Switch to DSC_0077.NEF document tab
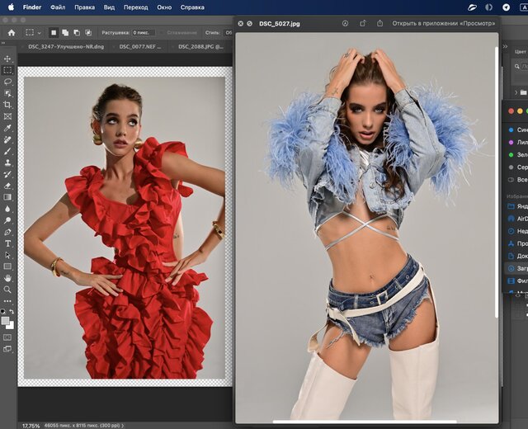528x429 pixels. [x=140, y=47]
